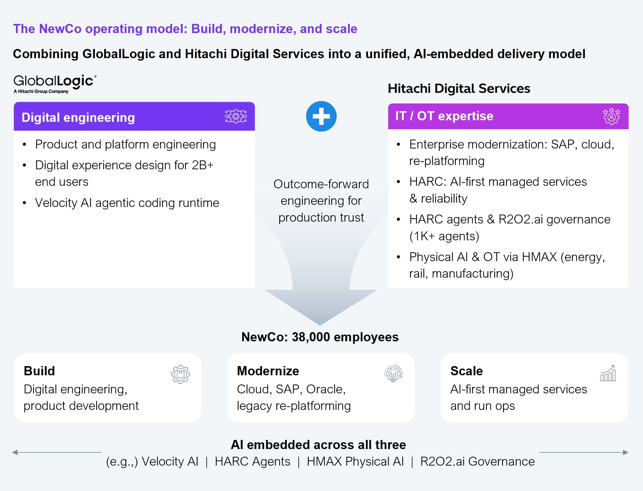Click the gear icon in Digital engineering header
The height and width of the screenshot is (491, 643).
point(236,116)
